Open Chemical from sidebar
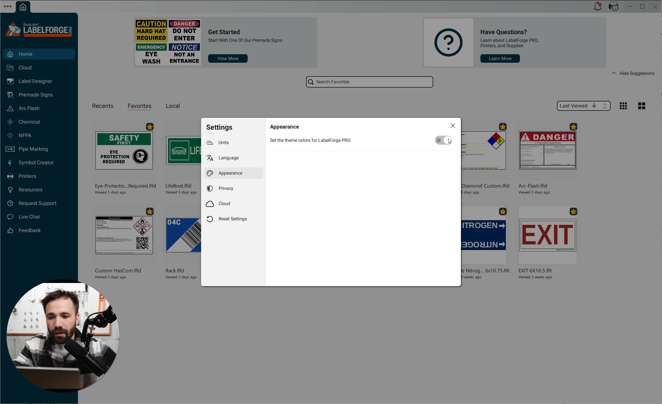 (39, 122)
